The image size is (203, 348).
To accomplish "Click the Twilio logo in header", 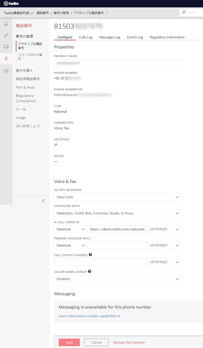I will click(11, 3).
